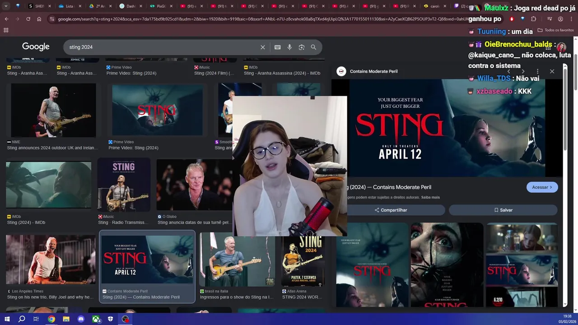Viewport: 578px width, 325px height.
Task: Open Chrome extensions puzzle icon
Action: [534, 19]
